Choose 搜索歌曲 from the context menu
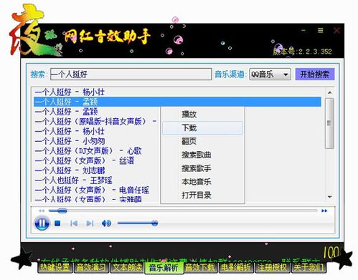This screenshot has width=358, height=280. click(202, 155)
